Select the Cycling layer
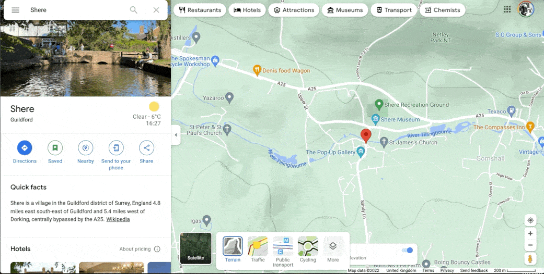 click(x=308, y=250)
